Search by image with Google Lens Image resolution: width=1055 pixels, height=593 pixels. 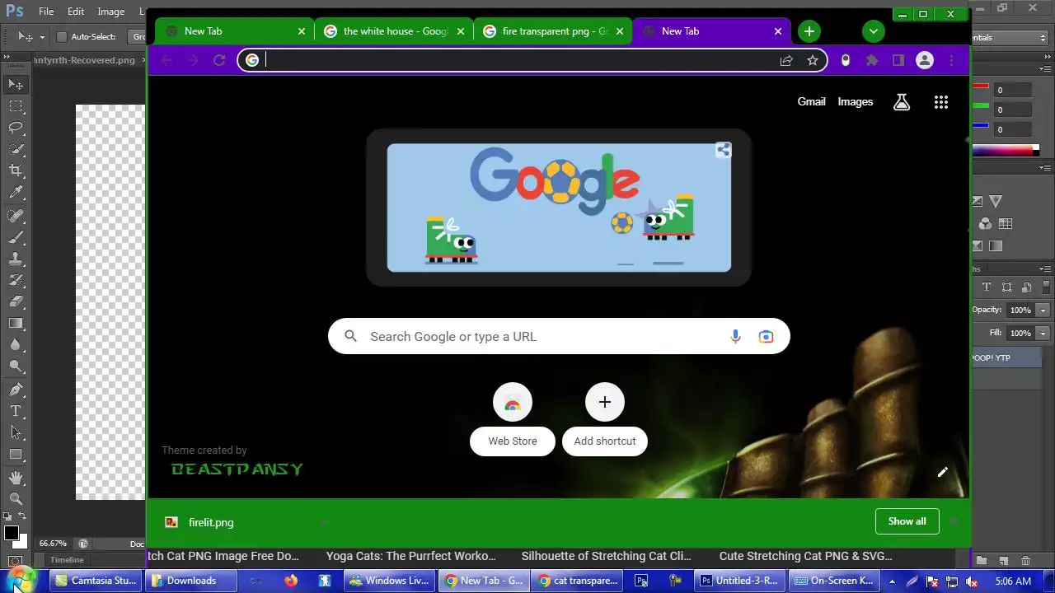(x=767, y=336)
